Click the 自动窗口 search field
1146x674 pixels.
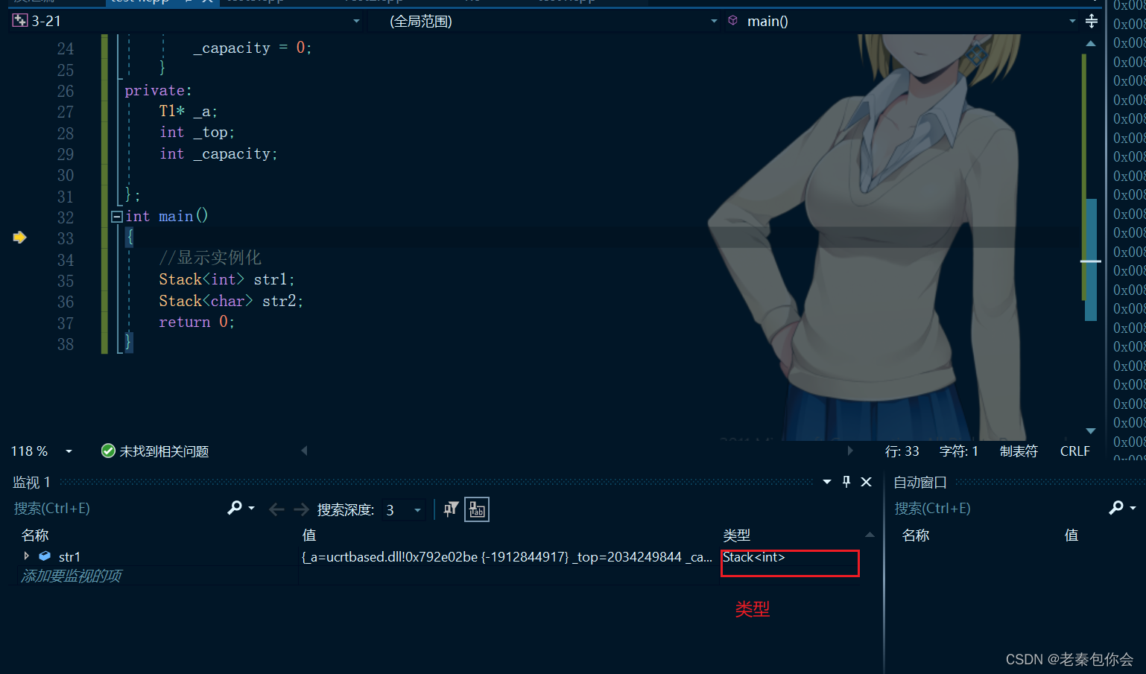998,509
